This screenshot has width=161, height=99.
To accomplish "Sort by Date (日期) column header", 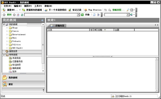I will (105, 30).
